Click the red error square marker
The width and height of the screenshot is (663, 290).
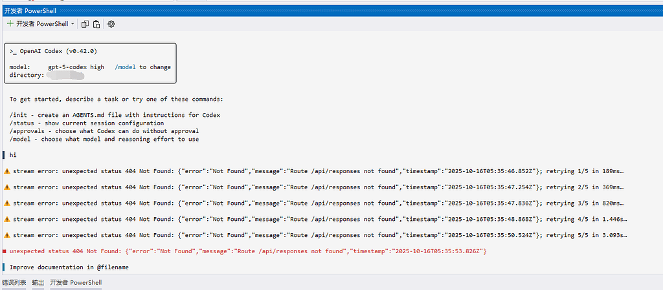(x=5, y=251)
